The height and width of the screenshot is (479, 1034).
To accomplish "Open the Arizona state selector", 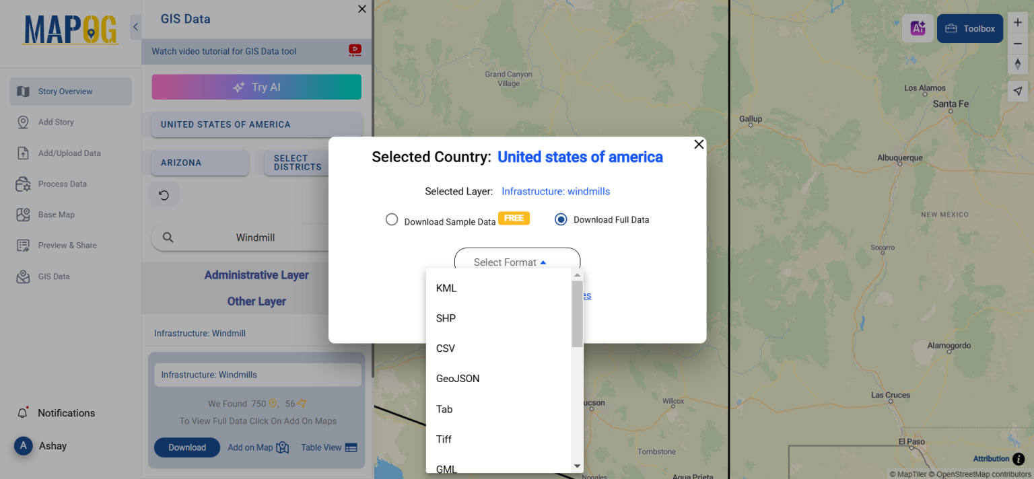I will (x=200, y=163).
